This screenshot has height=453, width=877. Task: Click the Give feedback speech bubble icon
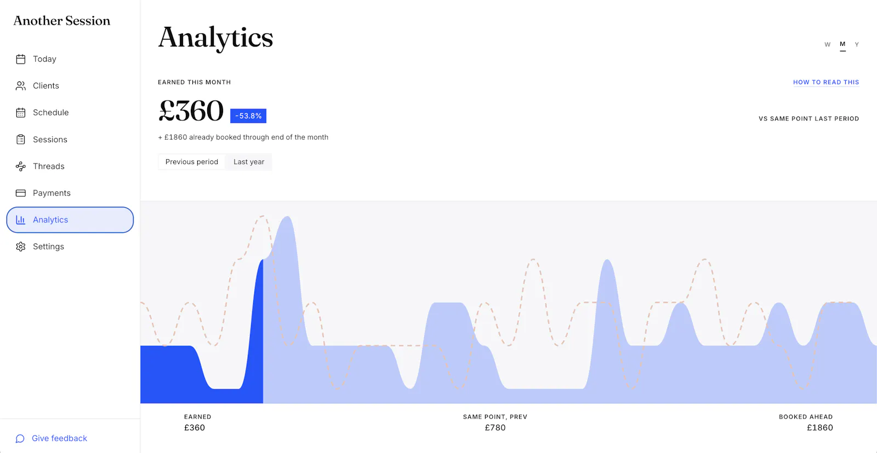pos(20,439)
